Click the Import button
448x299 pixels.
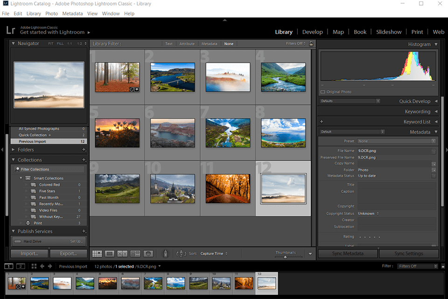(29, 254)
